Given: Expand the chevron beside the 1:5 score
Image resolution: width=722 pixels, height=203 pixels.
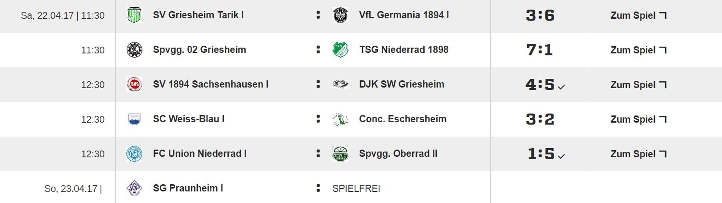Looking at the screenshot, I should tap(561, 157).
